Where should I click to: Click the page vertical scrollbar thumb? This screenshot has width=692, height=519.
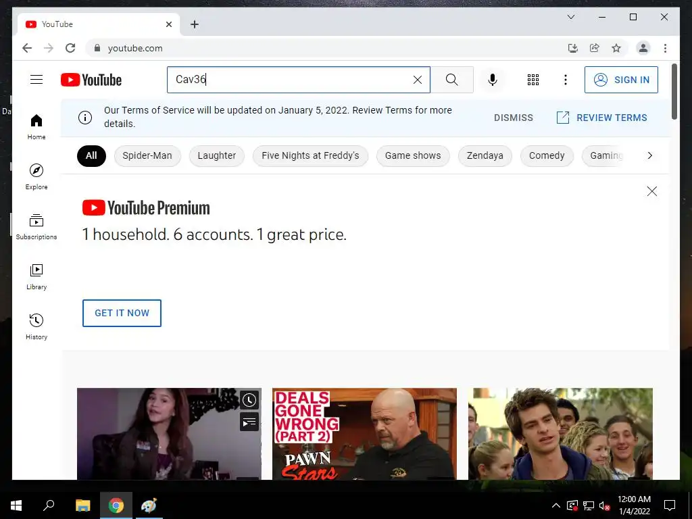pyautogui.click(x=674, y=92)
